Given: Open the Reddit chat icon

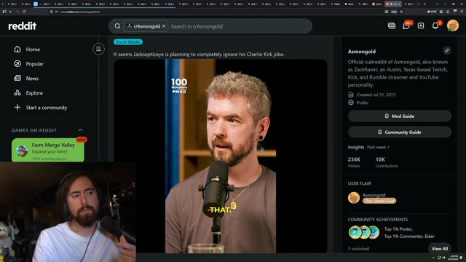Looking at the screenshot, I should click(406, 26).
